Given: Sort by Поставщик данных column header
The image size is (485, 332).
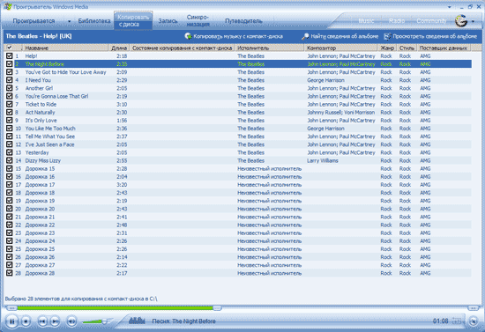Looking at the screenshot, I should [x=444, y=48].
